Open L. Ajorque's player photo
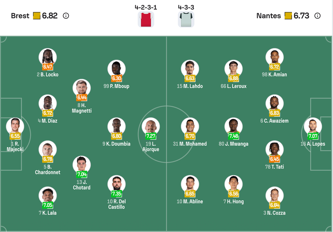 pos(151,127)
